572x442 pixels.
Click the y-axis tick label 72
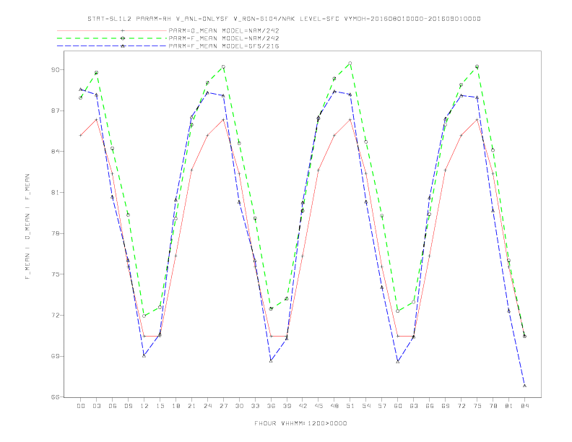[56, 315]
